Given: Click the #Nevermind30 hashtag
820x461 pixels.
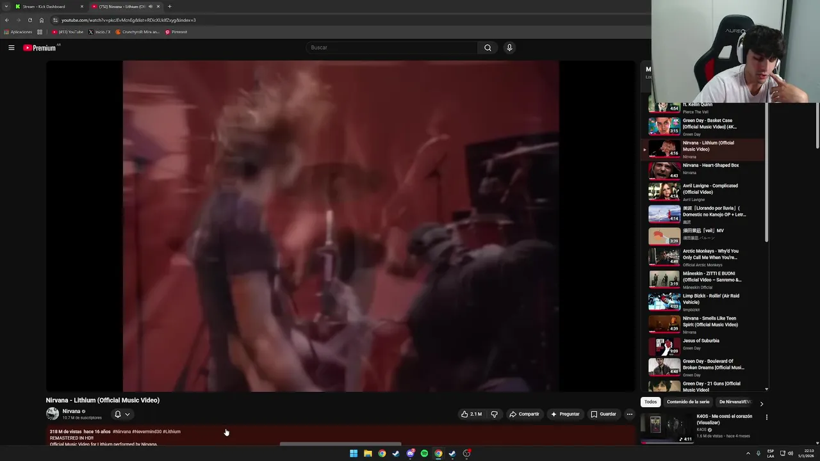Looking at the screenshot, I should pyautogui.click(x=147, y=432).
